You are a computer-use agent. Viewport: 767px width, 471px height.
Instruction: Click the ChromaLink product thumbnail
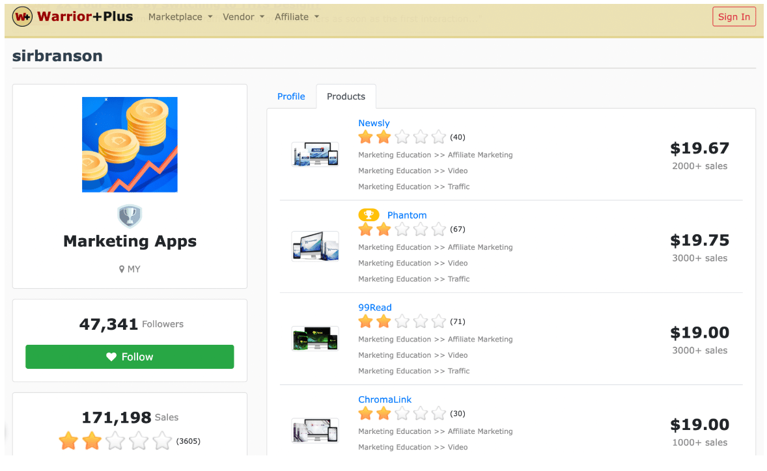tap(315, 431)
